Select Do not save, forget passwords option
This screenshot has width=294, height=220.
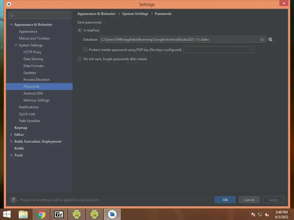(80, 59)
